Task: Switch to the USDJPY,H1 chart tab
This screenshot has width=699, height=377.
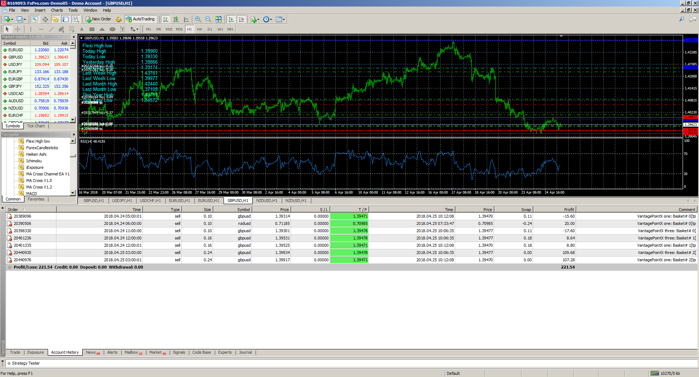Action: [x=122, y=201]
